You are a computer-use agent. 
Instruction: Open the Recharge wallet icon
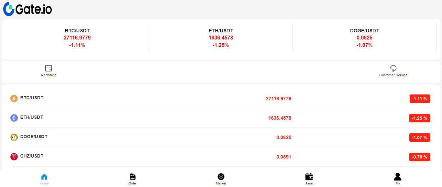click(x=49, y=68)
